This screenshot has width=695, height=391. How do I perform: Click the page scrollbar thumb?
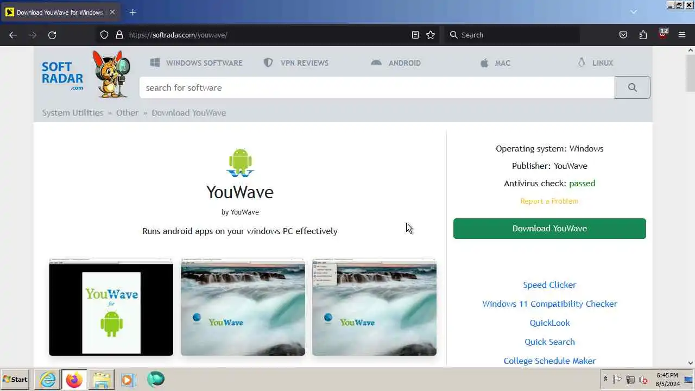(691, 73)
